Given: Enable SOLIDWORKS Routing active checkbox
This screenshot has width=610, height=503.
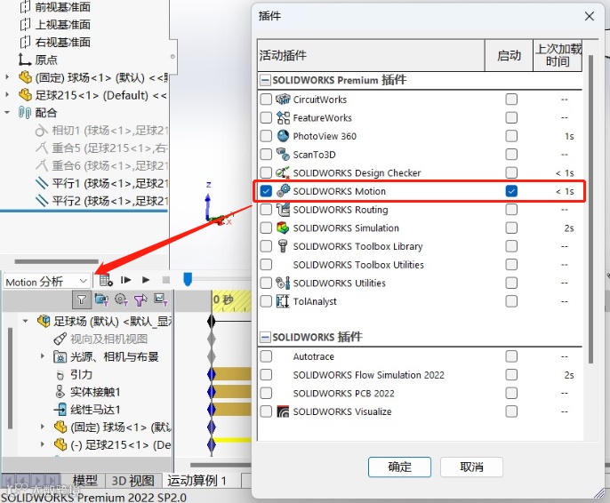Looking at the screenshot, I should 266,210.
